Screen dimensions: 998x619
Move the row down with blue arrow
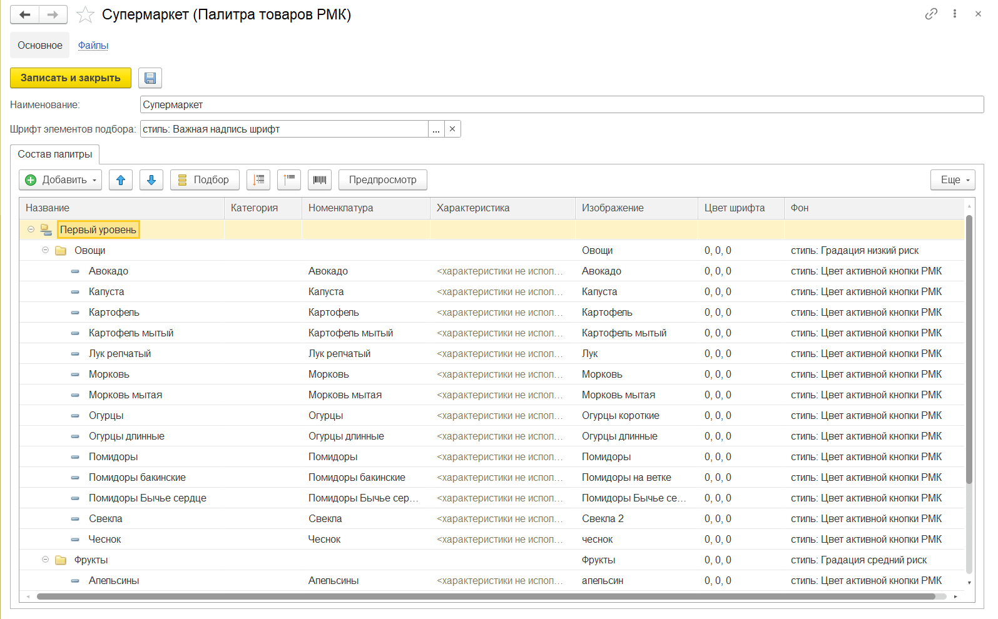[x=151, y=180]
